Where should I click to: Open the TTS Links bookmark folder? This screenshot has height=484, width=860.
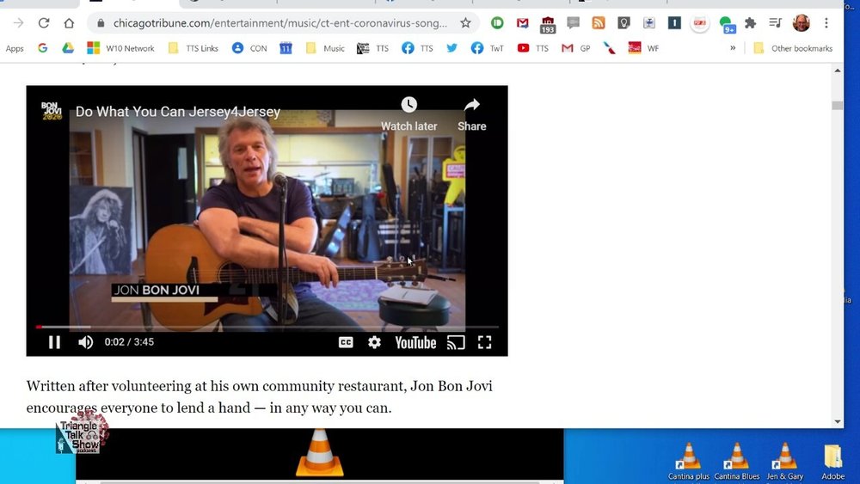(193, 48)
